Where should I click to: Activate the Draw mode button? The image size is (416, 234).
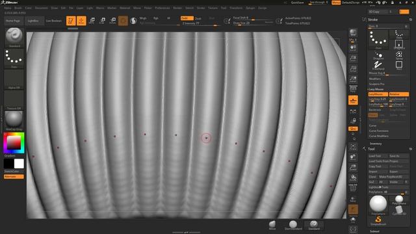[81, 21]
